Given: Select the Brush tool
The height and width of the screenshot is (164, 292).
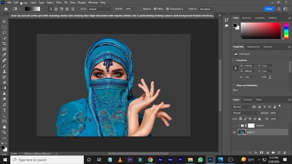Looking at the screenshot, I should pos(4,66).
